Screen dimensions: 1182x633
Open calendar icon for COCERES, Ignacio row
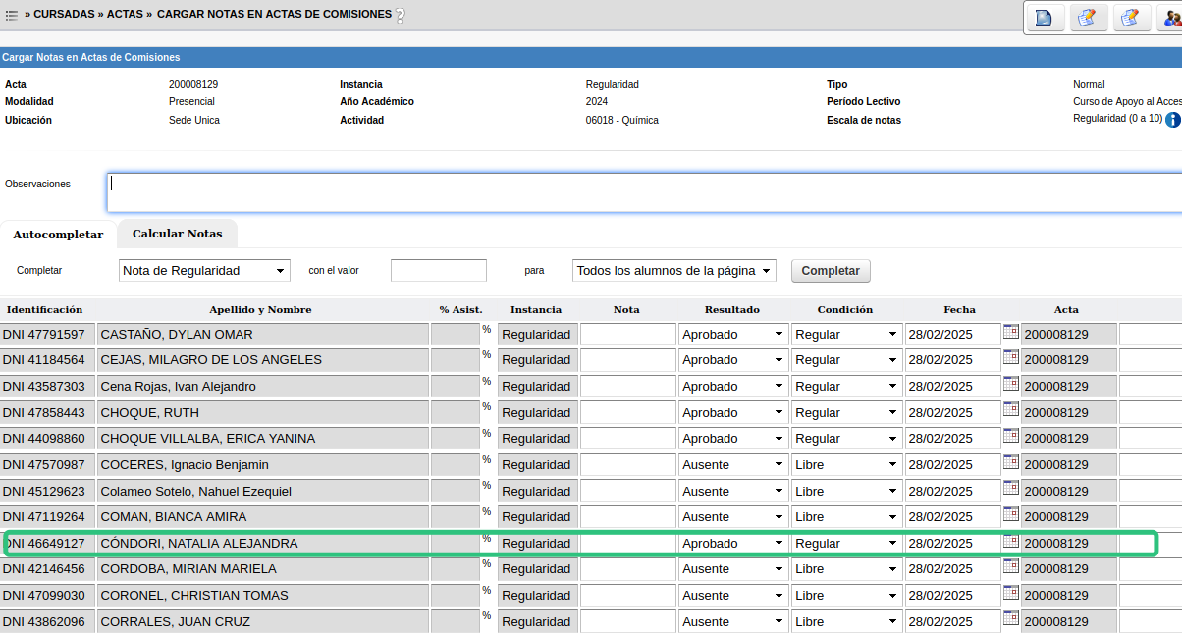tap(1010, 462)
